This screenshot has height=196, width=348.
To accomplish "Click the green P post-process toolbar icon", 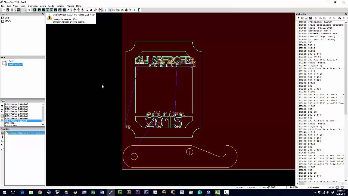I will click(4, 10).
